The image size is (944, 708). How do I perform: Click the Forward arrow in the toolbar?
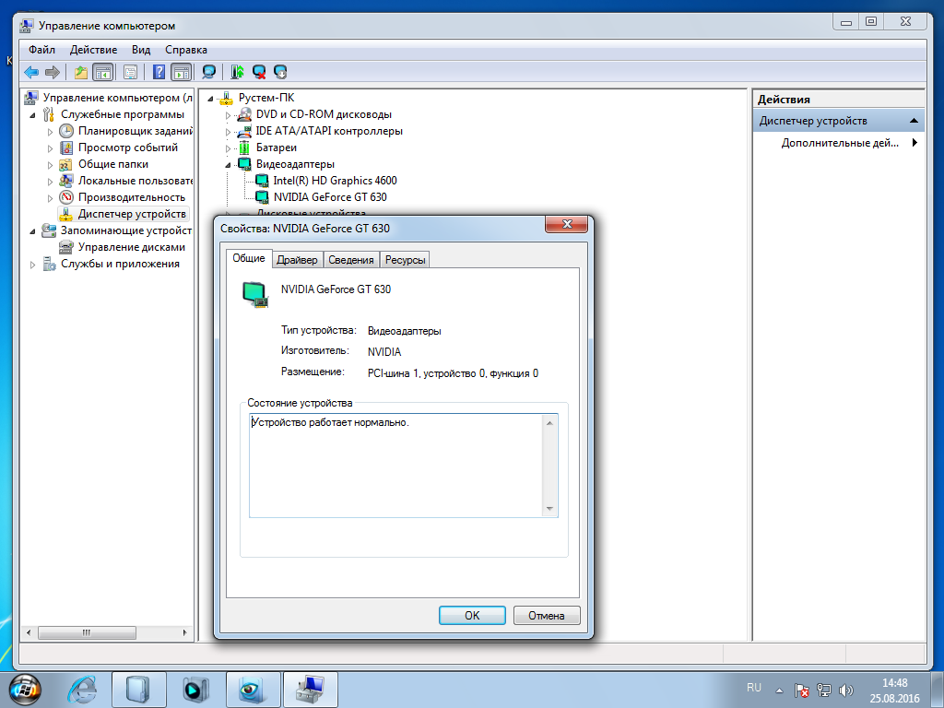coord(53,72)
